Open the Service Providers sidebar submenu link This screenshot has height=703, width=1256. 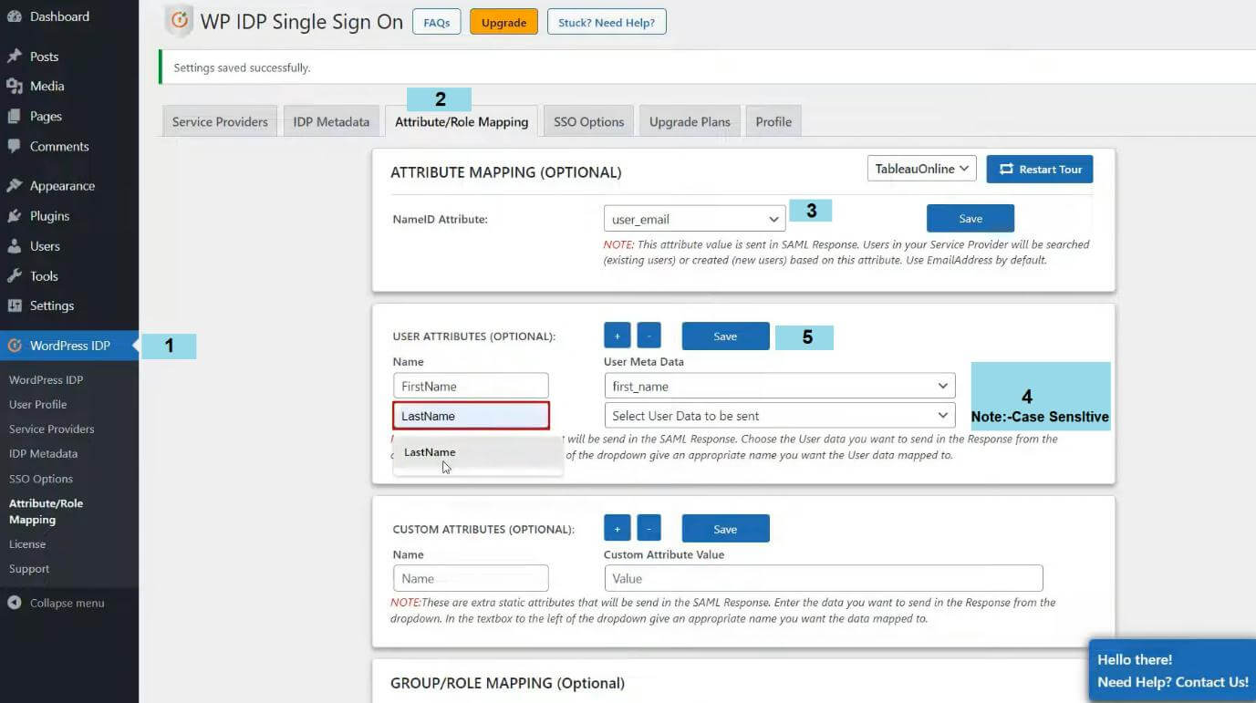point(51,429)
